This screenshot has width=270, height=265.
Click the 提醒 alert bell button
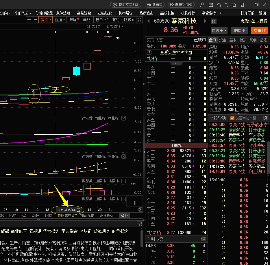coord(239,30)
